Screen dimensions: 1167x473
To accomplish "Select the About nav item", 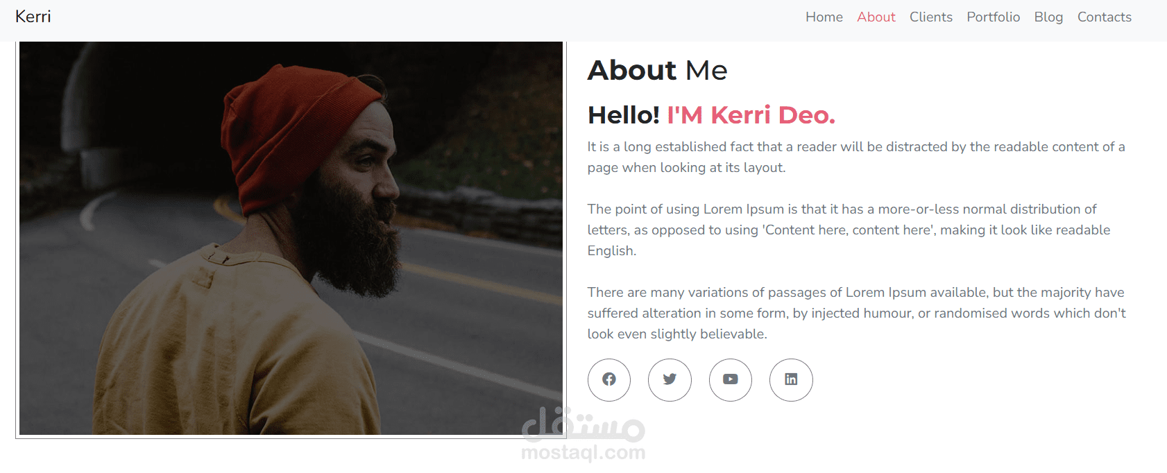I will [x=876, y=17].
